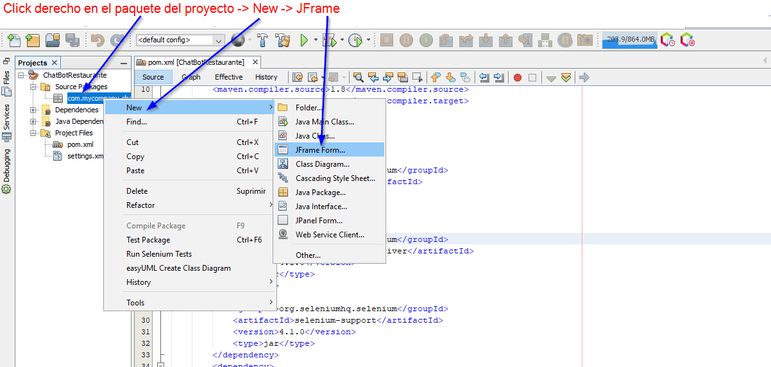
Task: Expand the Java Dependencies node
Action: point(33,121)
